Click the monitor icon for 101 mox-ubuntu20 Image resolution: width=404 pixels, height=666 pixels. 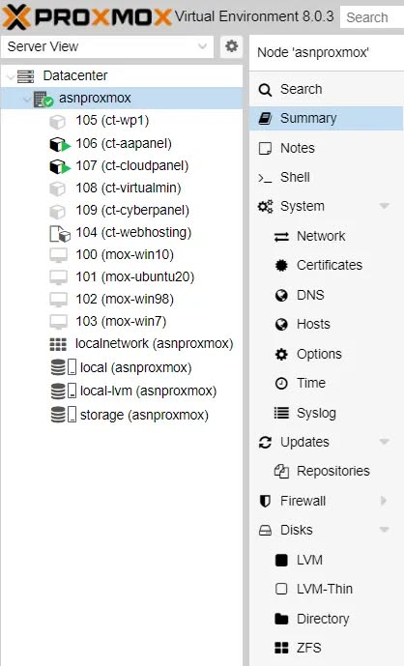[x=58, y=277]
